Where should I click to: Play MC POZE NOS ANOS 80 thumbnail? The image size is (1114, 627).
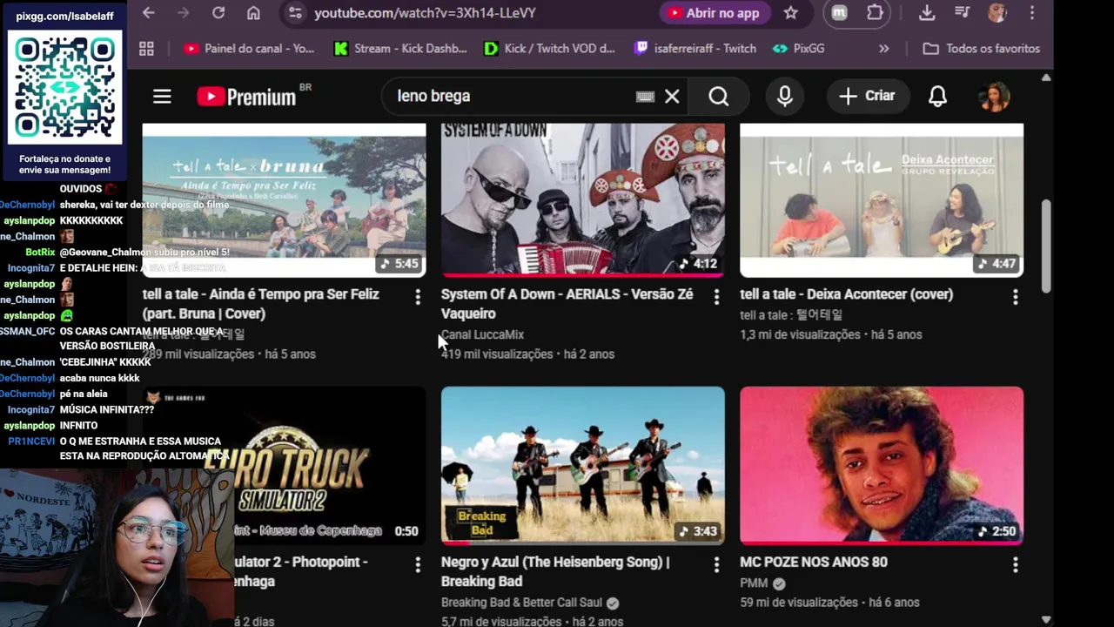point(882,466)
